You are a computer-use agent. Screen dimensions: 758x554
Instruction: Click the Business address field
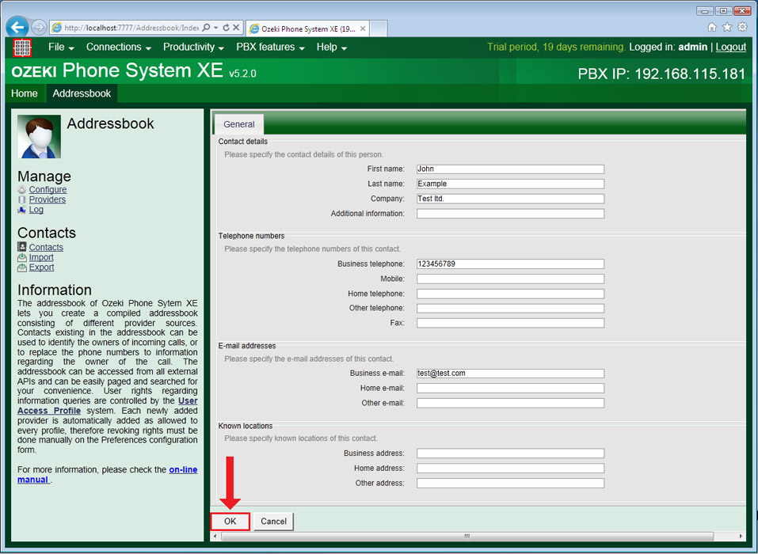[511, 453]
